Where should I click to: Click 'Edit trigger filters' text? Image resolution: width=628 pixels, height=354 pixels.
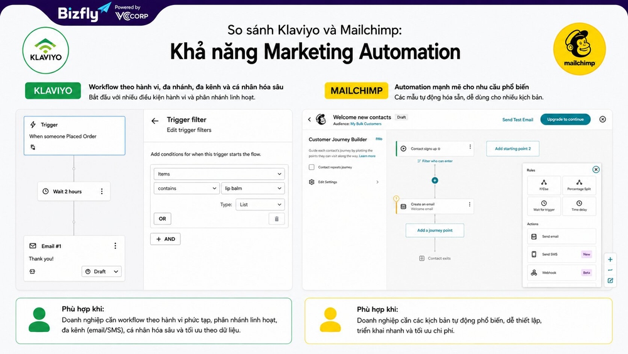coord(189,130)
